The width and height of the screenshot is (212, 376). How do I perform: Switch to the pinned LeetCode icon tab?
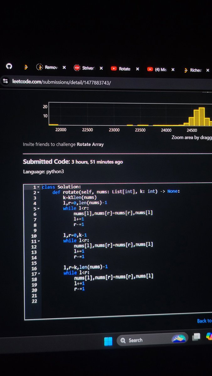[x=26, y=67]
